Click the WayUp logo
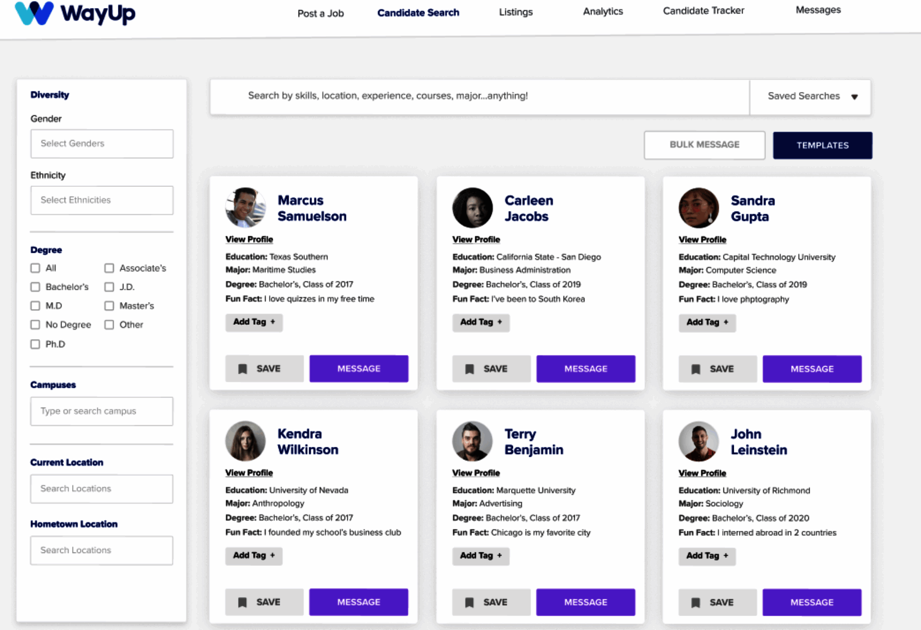This screenshot has height=630, width=921. 75,14
